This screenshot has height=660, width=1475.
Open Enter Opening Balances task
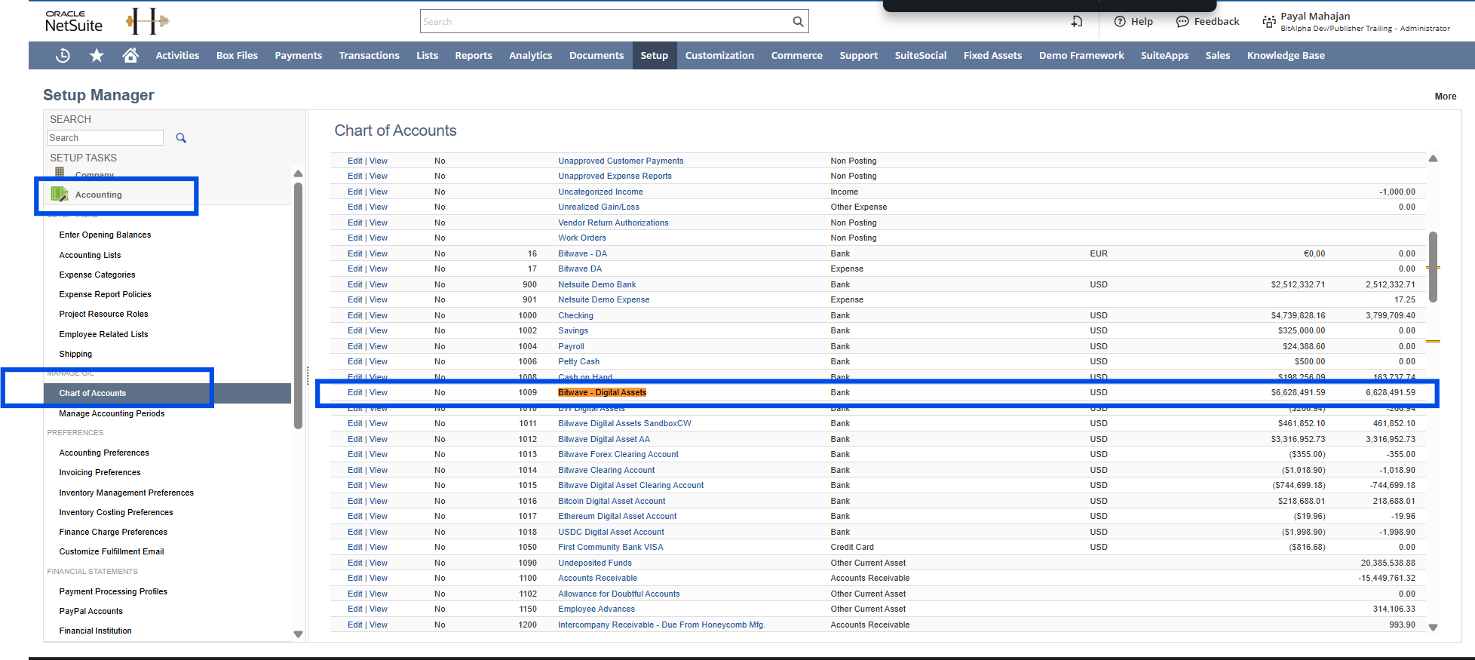tap(105, 235)
